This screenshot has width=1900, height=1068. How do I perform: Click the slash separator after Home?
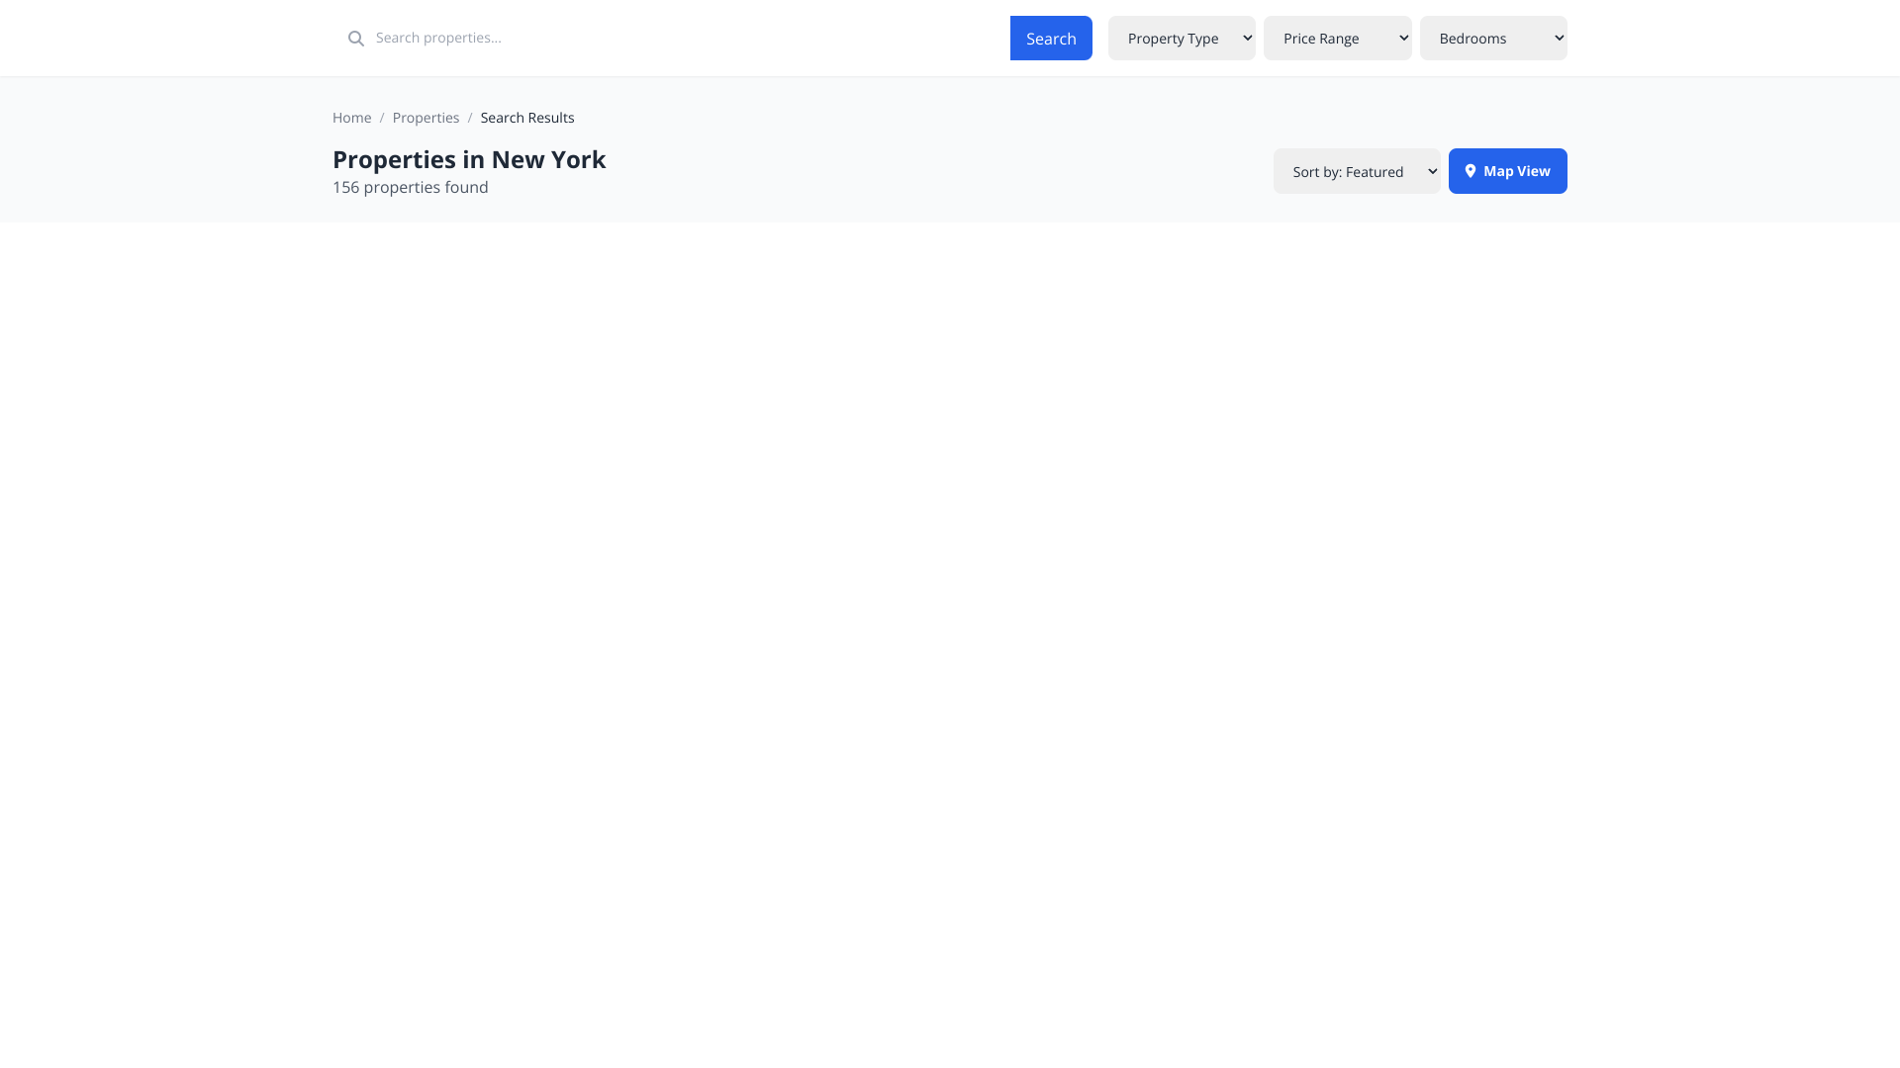(382, 118)
